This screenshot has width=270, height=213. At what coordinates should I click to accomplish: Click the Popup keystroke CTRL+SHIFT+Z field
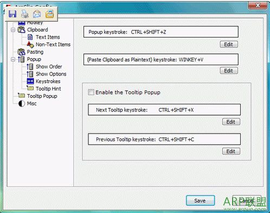pos(161,32)
